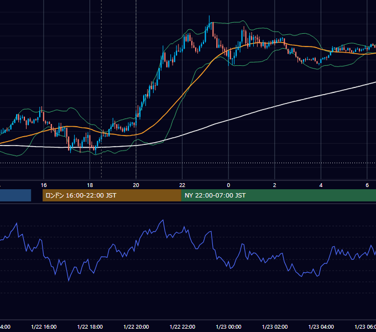The height and width of the screenshot is (332, 376).
Task: Click the London 16:00-22:00 JST session bar
Action: click(112, 195)
